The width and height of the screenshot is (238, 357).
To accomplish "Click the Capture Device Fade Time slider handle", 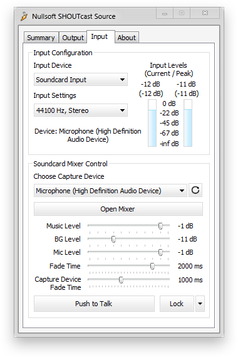I will [x=121, y=280].
